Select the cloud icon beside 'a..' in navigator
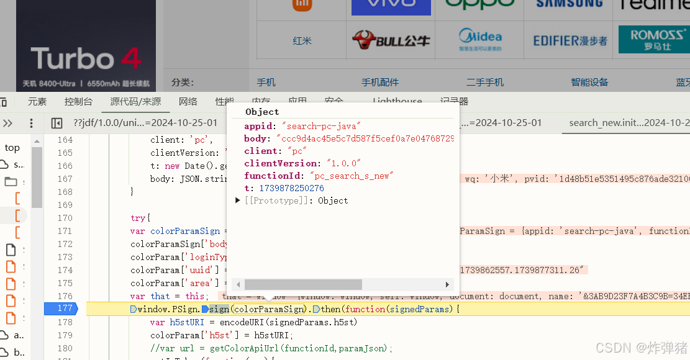Image resolution: width=690 pixels, height=360 pixels. [4, 335]
